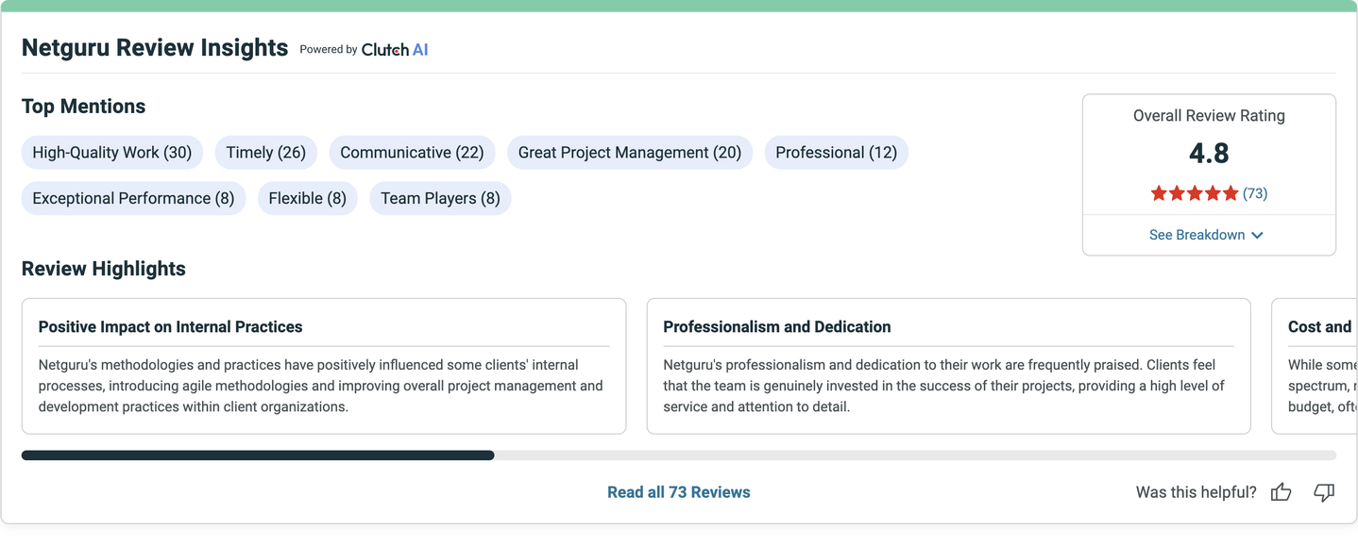Open the Positive Impact on Internal Practices card
The image size is (1358, 546).
click(324, 366)
